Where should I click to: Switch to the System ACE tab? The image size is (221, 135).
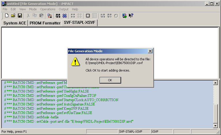coord(15,23)
